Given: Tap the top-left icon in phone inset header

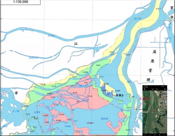Looking at the screenshot, I should [x=145, y=89].
